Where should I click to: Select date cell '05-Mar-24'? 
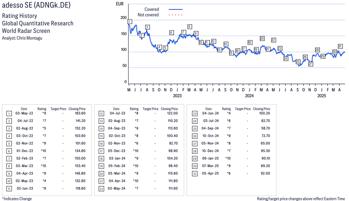(117, 174)
